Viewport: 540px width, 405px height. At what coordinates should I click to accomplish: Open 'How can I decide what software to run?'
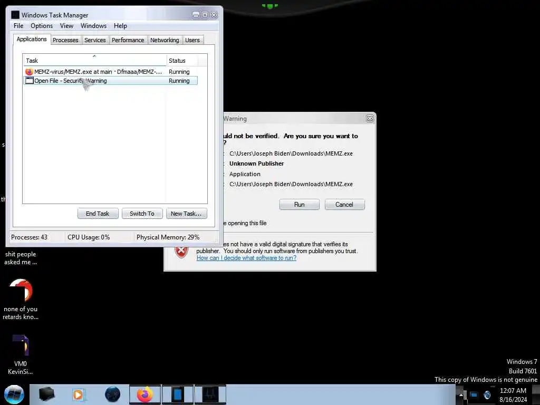pos(246,258)
